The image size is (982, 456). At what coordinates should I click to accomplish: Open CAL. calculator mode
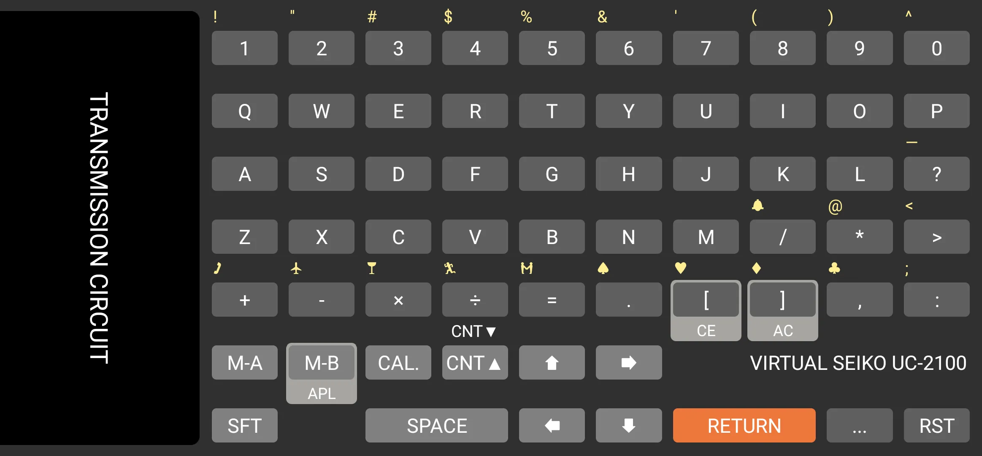click(398, 362)
